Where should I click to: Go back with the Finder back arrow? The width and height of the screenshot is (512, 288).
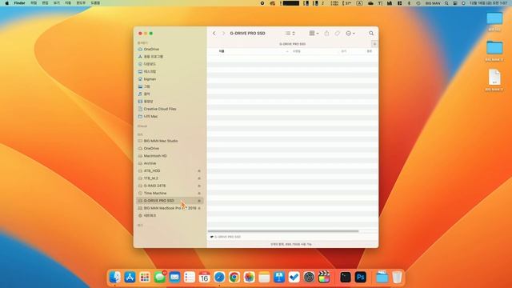click(x=214, y=34)
